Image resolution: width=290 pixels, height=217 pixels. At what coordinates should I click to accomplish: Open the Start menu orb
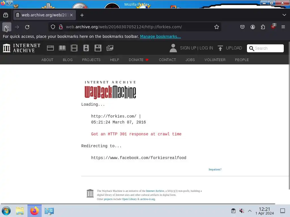click(6, 211)
